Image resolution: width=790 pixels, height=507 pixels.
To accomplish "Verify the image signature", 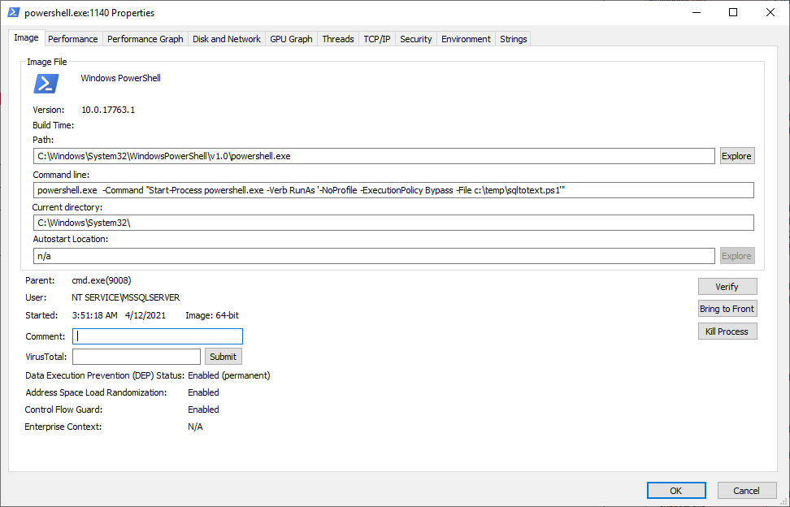I will (727, 287).
